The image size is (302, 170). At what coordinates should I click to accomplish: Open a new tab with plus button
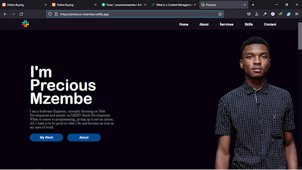[253, 5]
